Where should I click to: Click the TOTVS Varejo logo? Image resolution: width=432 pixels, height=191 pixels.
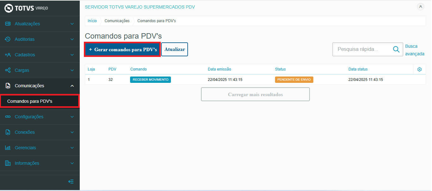click(x=26, y=8)
